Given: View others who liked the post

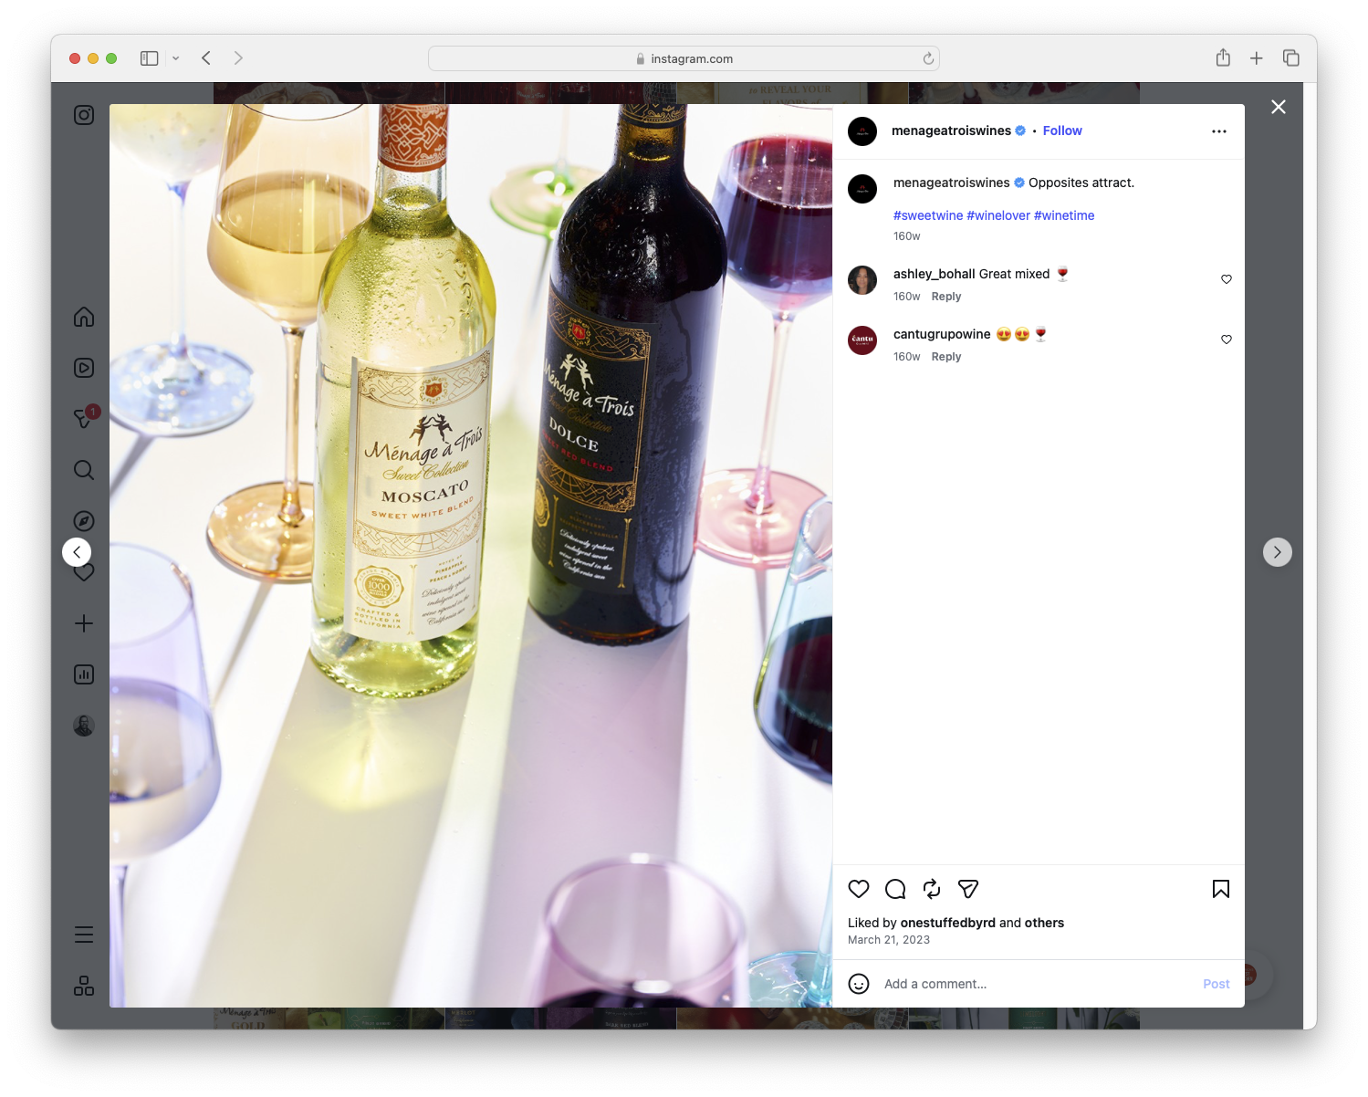Looking at the screenshot, I should coord(1044,923).
